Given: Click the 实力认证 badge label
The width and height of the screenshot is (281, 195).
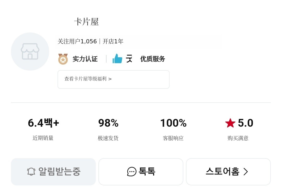Looking at the screenshot, I should click(x=85, y=59).
